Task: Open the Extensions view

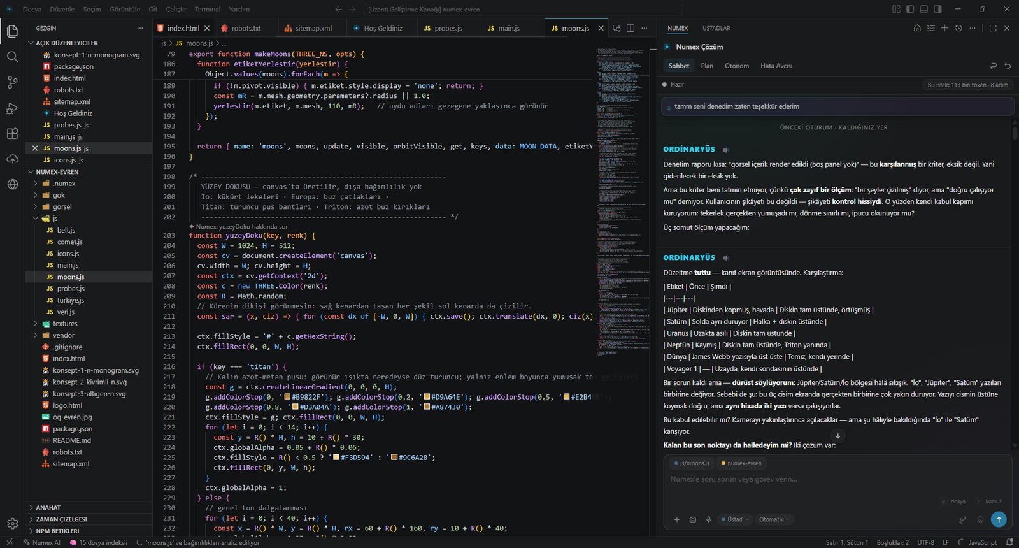Action: (12, 134)
